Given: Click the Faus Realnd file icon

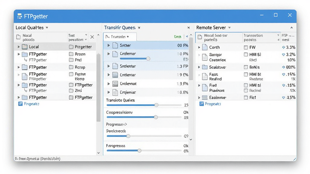Looking at the screenshot, I should point(205,76).
